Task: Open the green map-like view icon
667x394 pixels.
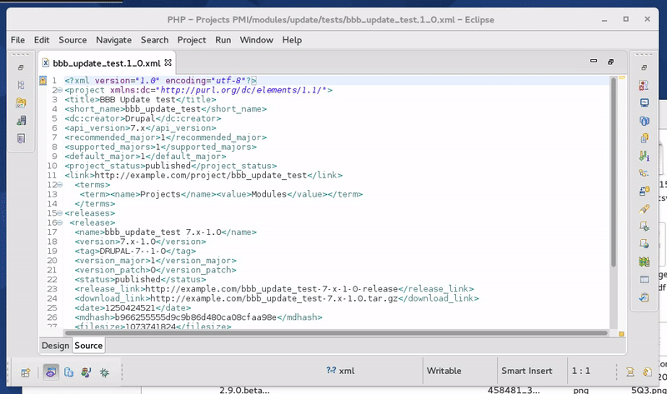Action: [x=644, y=262]
